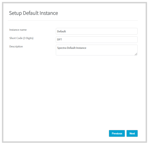Click the 'Short Code (3 Digits)' label
The image size is (149, 145).
(x=21, y=38)
